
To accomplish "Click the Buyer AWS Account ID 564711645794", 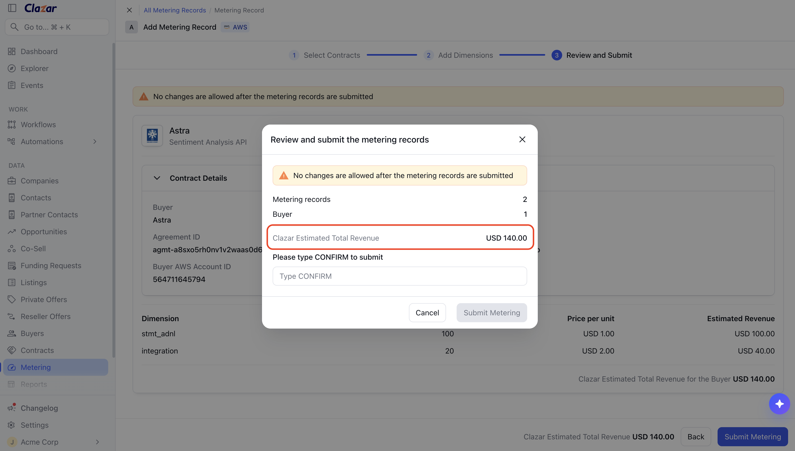I will pos(179,279).
